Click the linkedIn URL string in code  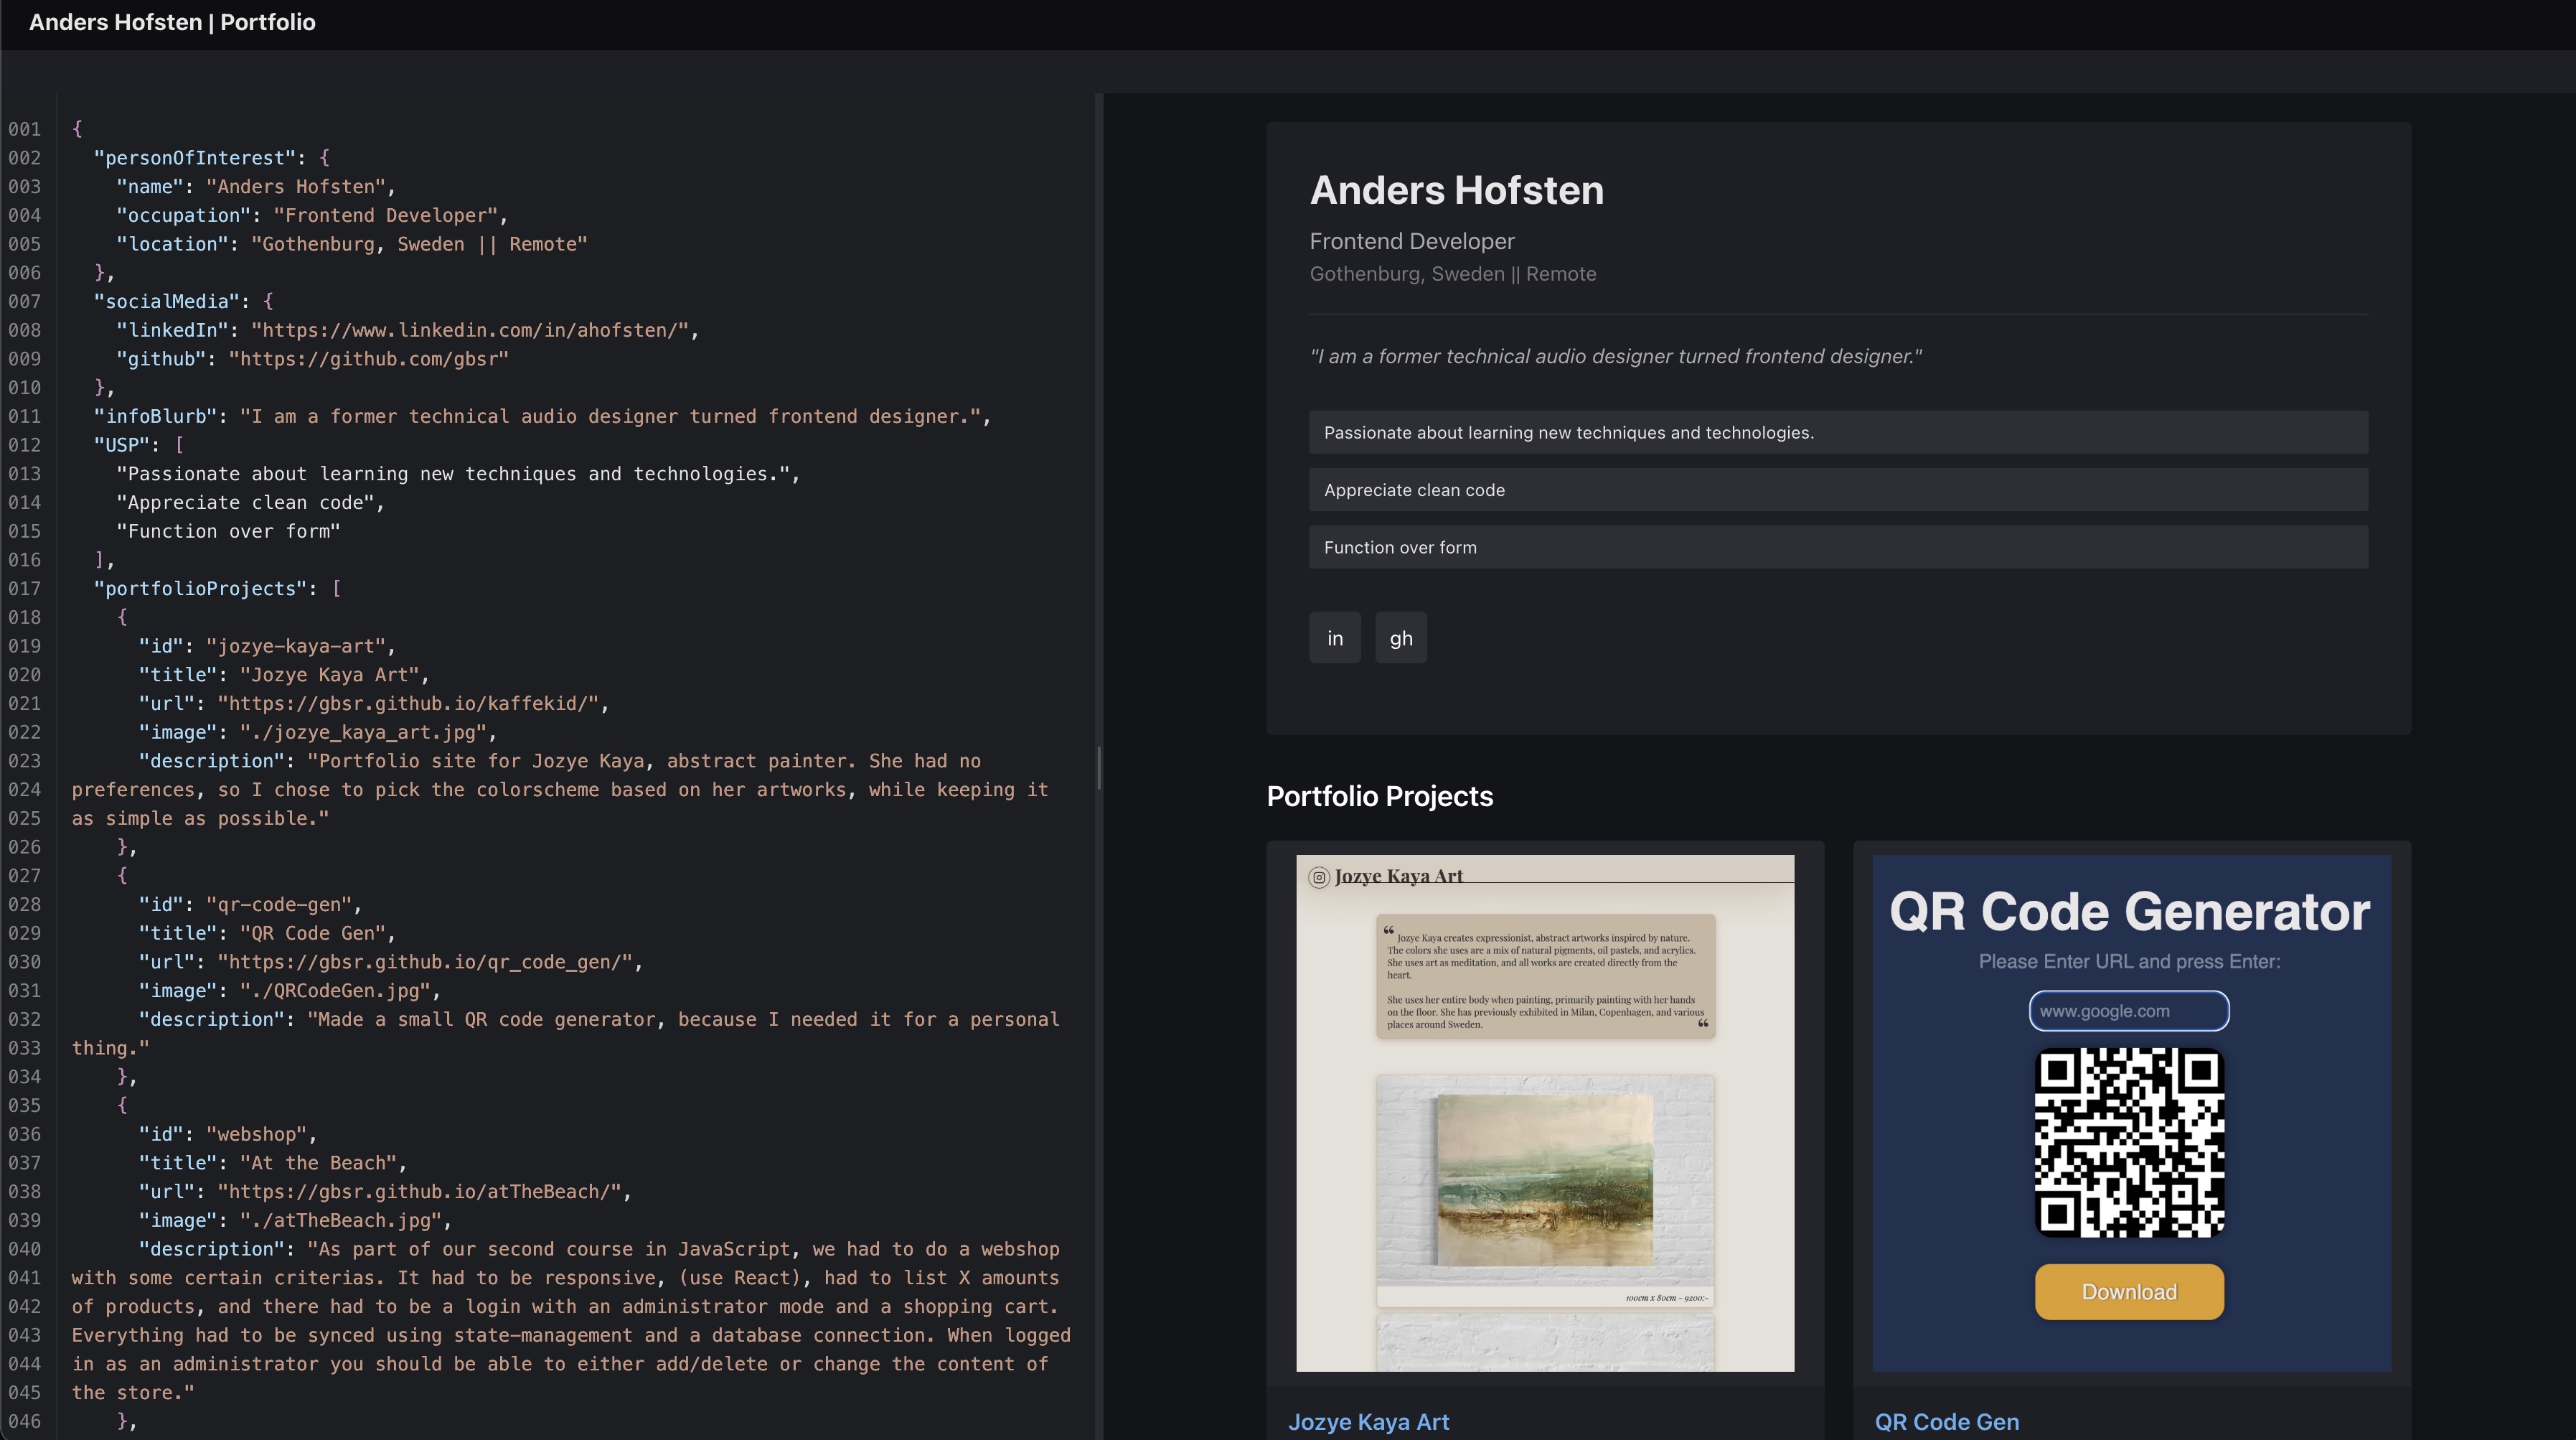point(470,330)
